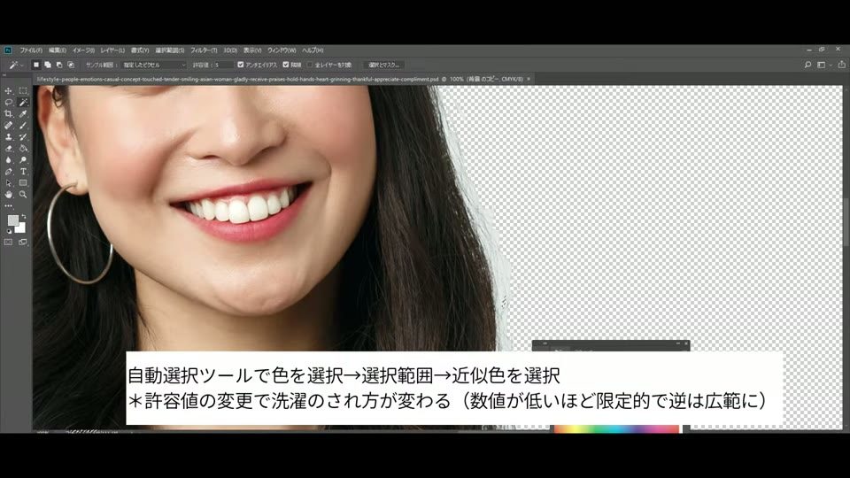Screen dimensions: 850x478
Task: Choose Add to Selection mode
Action: pyautogui.click(x=48, y=65)
